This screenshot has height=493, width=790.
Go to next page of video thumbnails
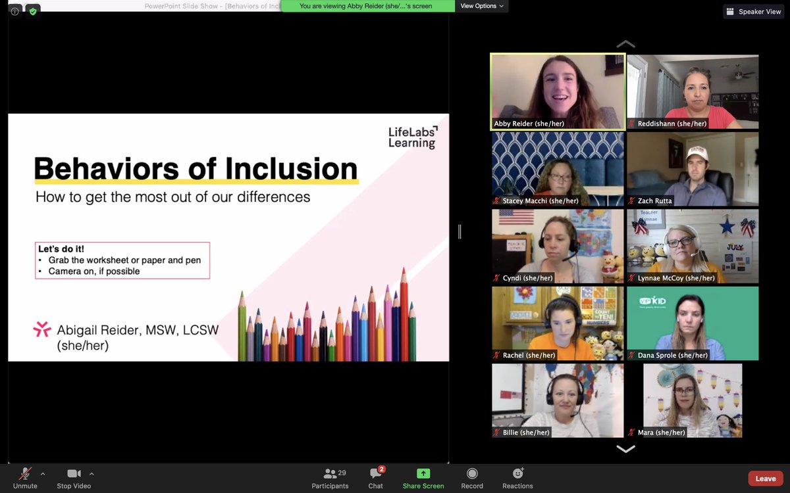coord(625,449)
